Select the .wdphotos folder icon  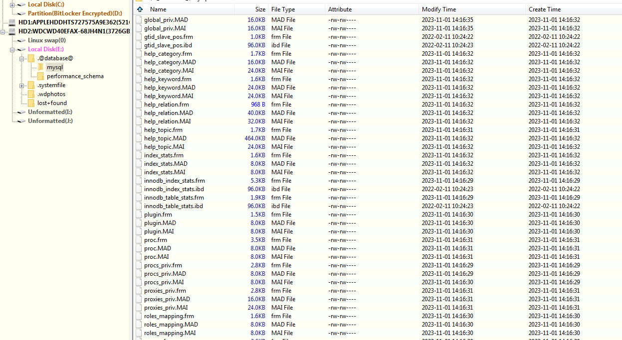31,94
